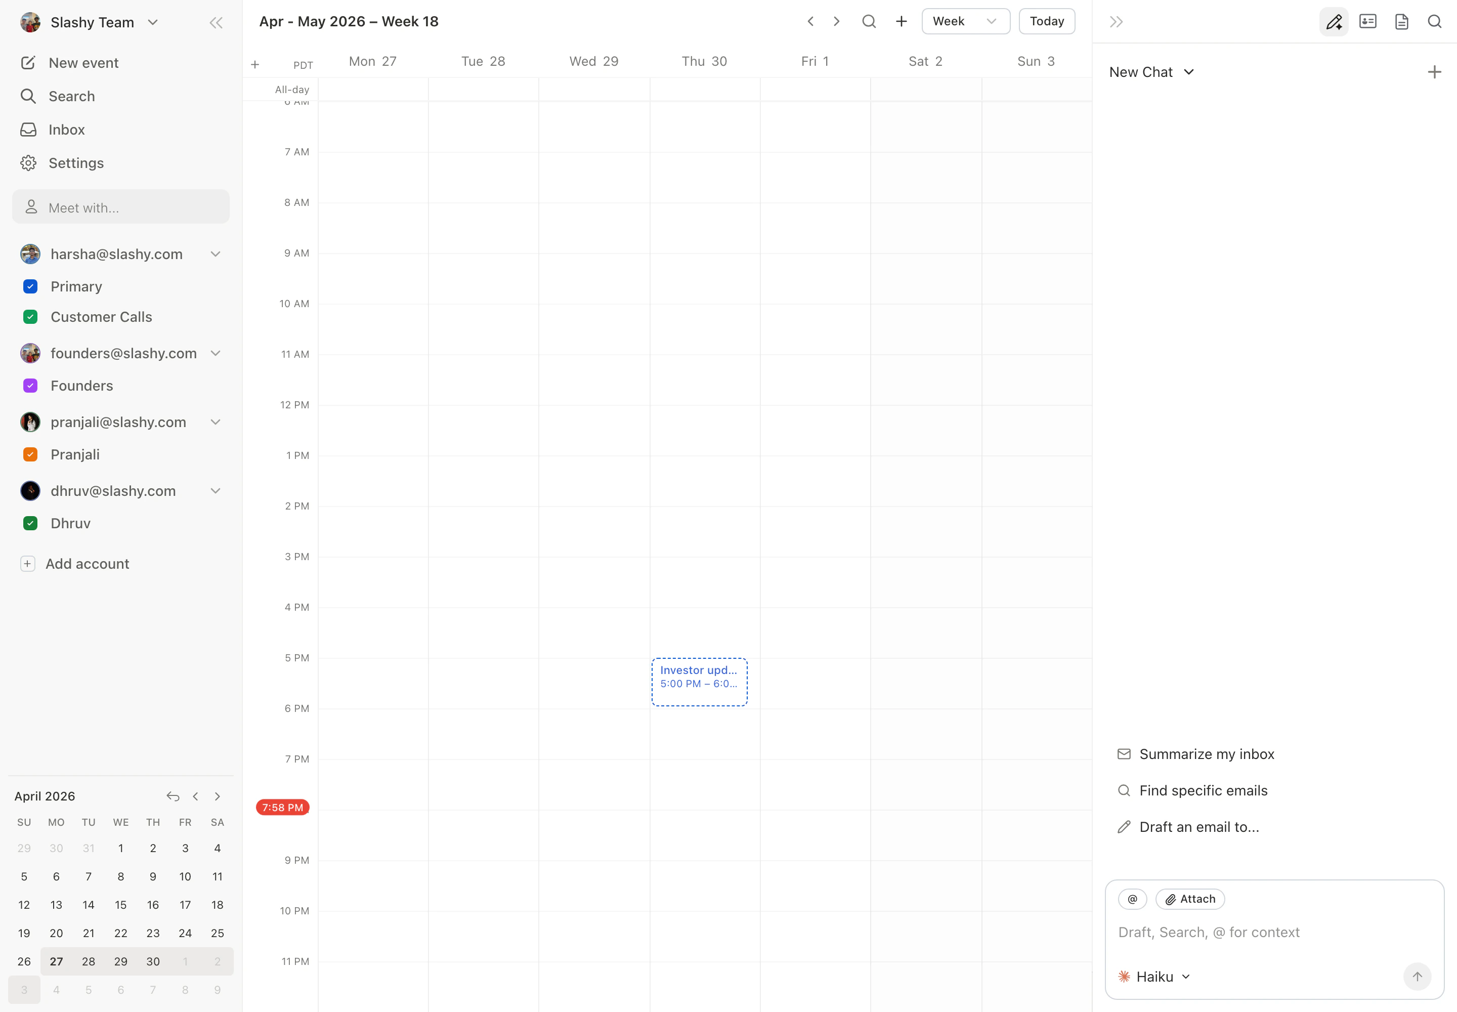The height and width of the screenshot is (1012, 1457).
Task: Click the Slashy Team avatar
Action: 30,23
